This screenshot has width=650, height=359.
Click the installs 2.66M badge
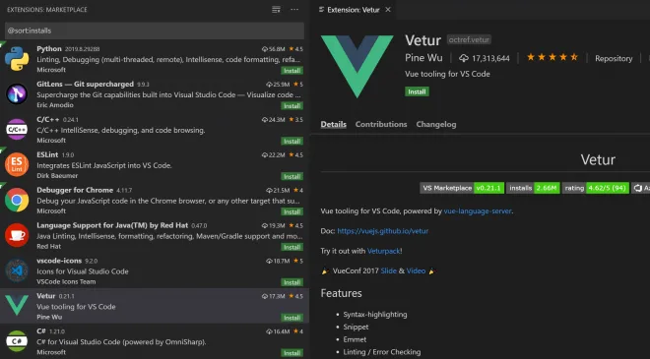[x=533, y=188]
